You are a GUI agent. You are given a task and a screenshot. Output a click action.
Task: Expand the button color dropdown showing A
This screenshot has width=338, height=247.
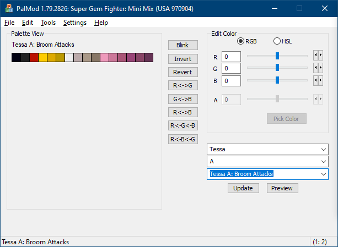tap(267, 161)
